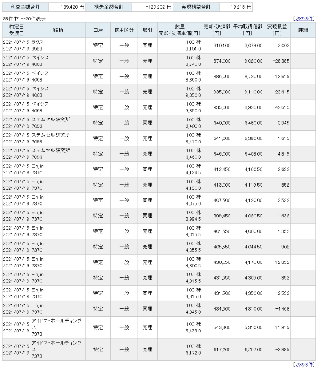Click the 431,500 sale amount cell
This screenshot has height=368, width=317.
point(217,293)
